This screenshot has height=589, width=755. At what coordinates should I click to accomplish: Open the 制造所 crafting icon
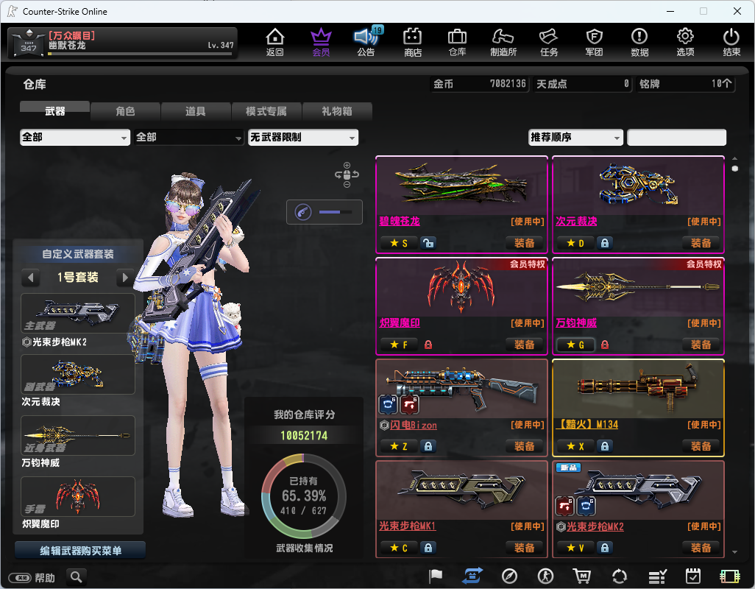tap(503, 42)
